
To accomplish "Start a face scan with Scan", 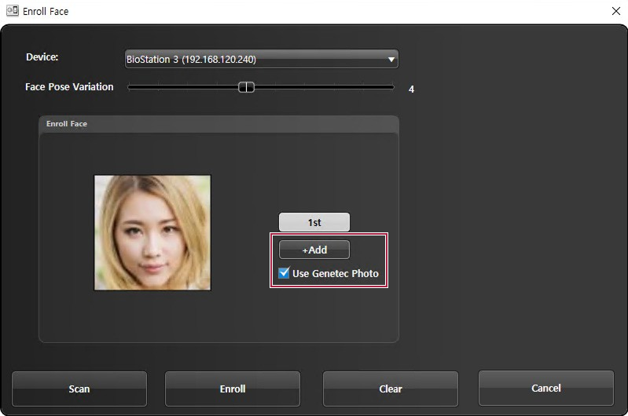I will (79, 389).
